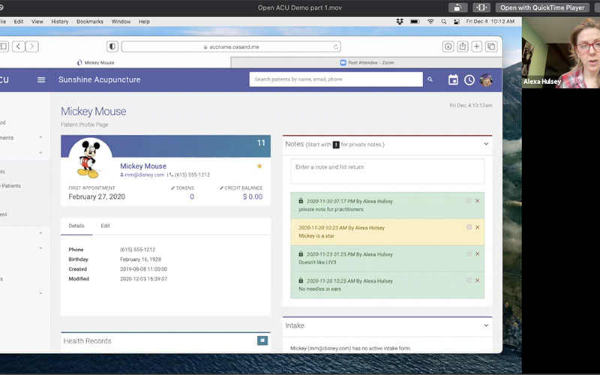
Task: Click the Sunshine Acupuncture title
Action: [100, 79]
